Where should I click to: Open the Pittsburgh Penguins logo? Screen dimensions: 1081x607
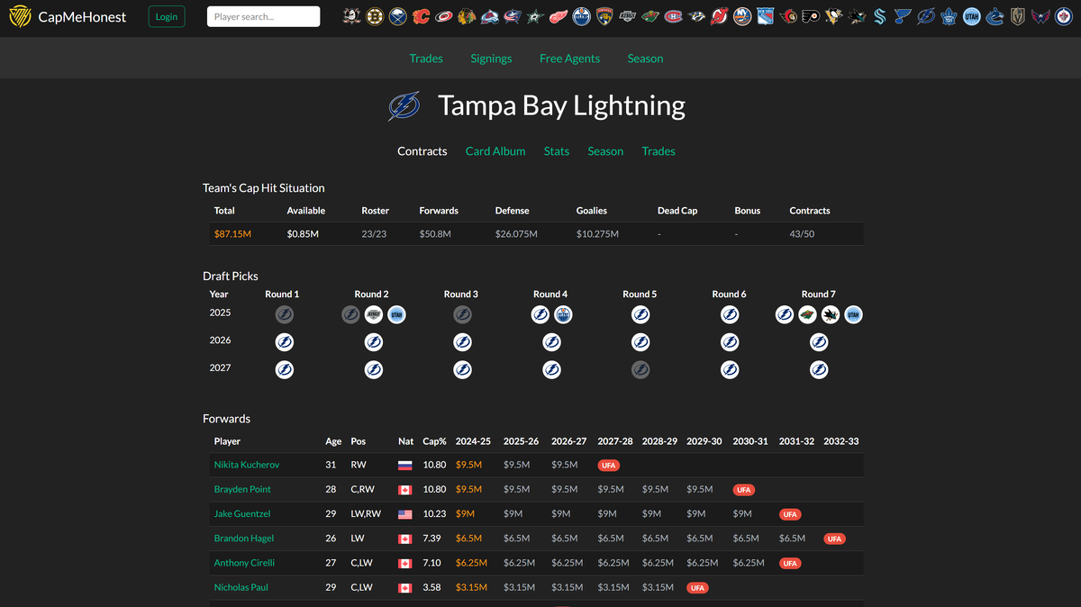(x=834, y=16)
